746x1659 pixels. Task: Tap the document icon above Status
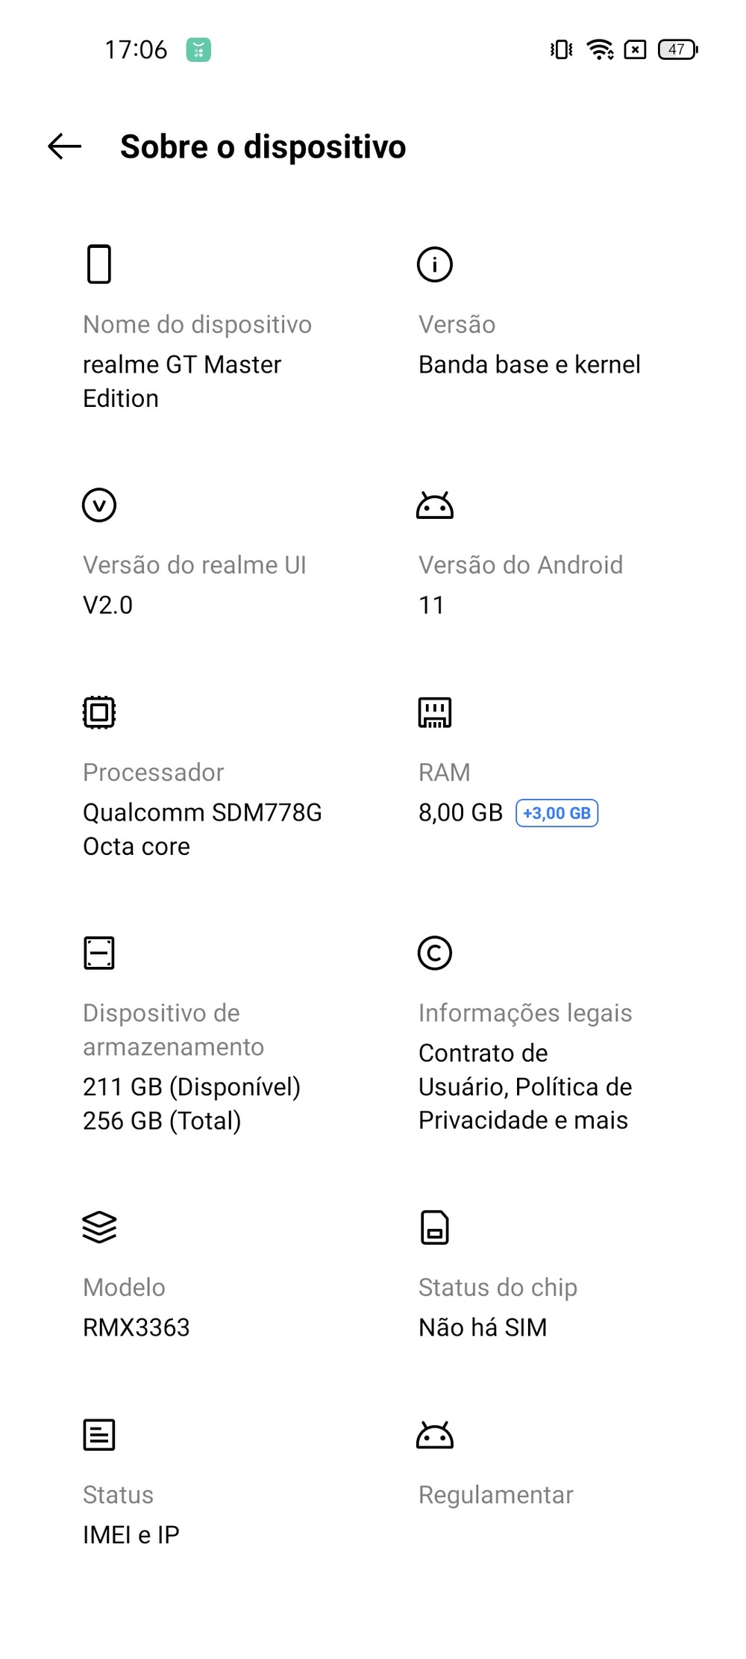[x=99, y=1434]
